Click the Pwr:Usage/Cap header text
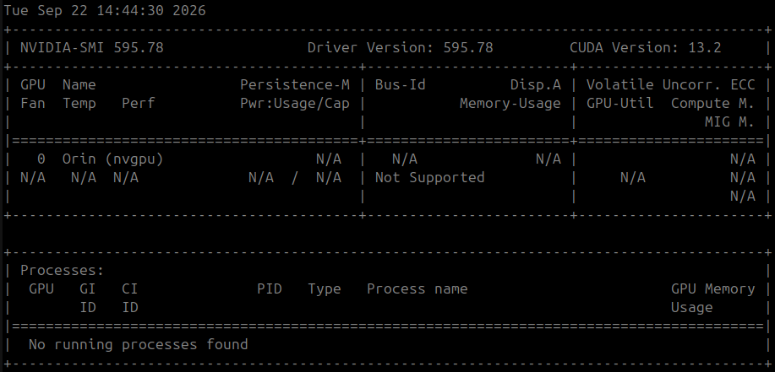The height and width of the screenshot is (372, 775). click(295, 104)
